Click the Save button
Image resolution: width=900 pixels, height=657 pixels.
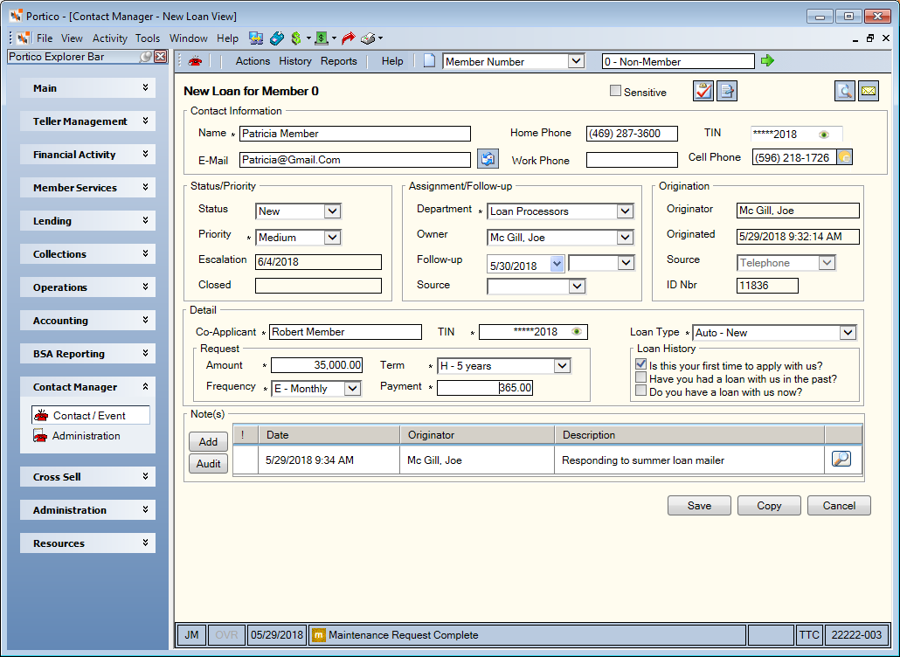tap(699, 506)
